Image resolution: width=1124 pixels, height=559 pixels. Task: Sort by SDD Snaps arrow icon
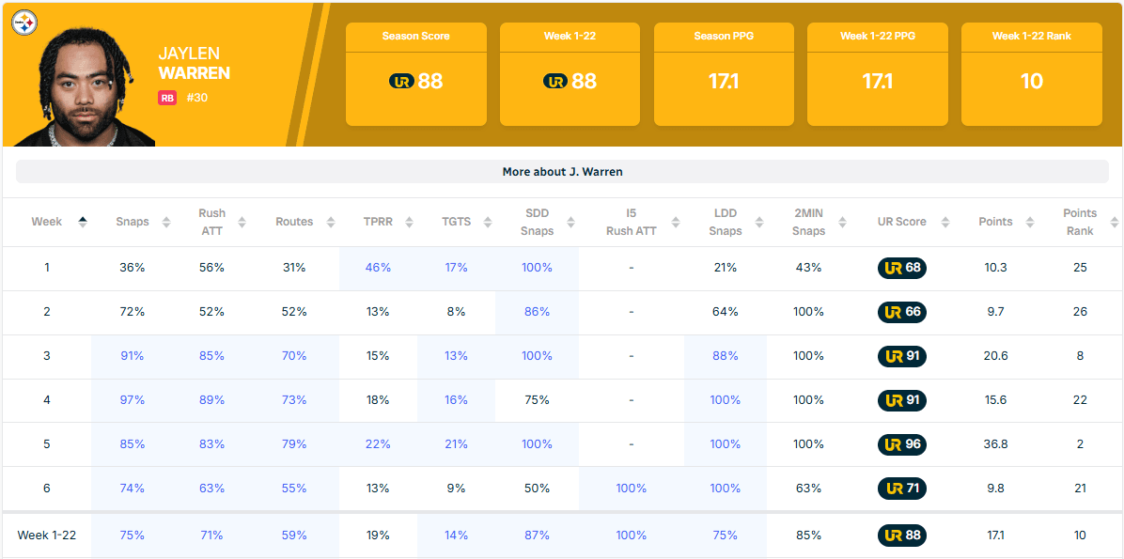point(569,222)
